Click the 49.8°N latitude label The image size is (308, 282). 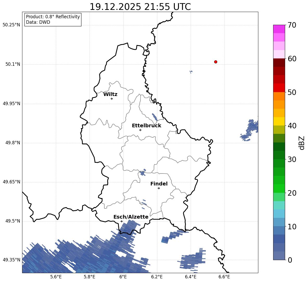(13, 143)
